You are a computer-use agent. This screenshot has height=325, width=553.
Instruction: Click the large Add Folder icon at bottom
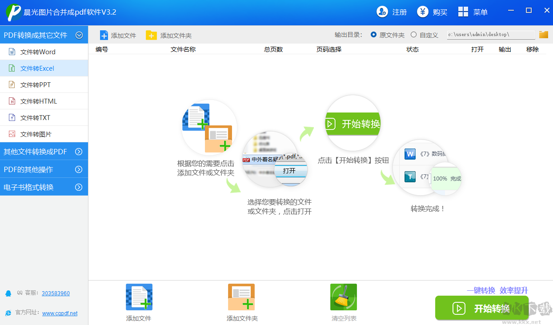241,297
